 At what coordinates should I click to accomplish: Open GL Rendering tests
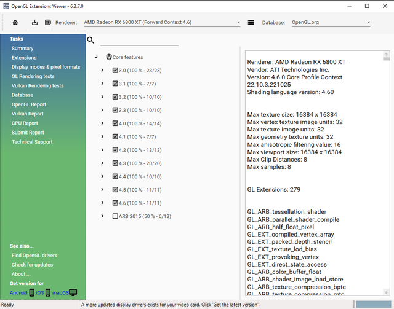[33, 76]
